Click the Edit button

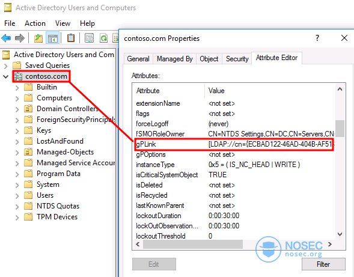pyautogui.click(x=154, y=264)
